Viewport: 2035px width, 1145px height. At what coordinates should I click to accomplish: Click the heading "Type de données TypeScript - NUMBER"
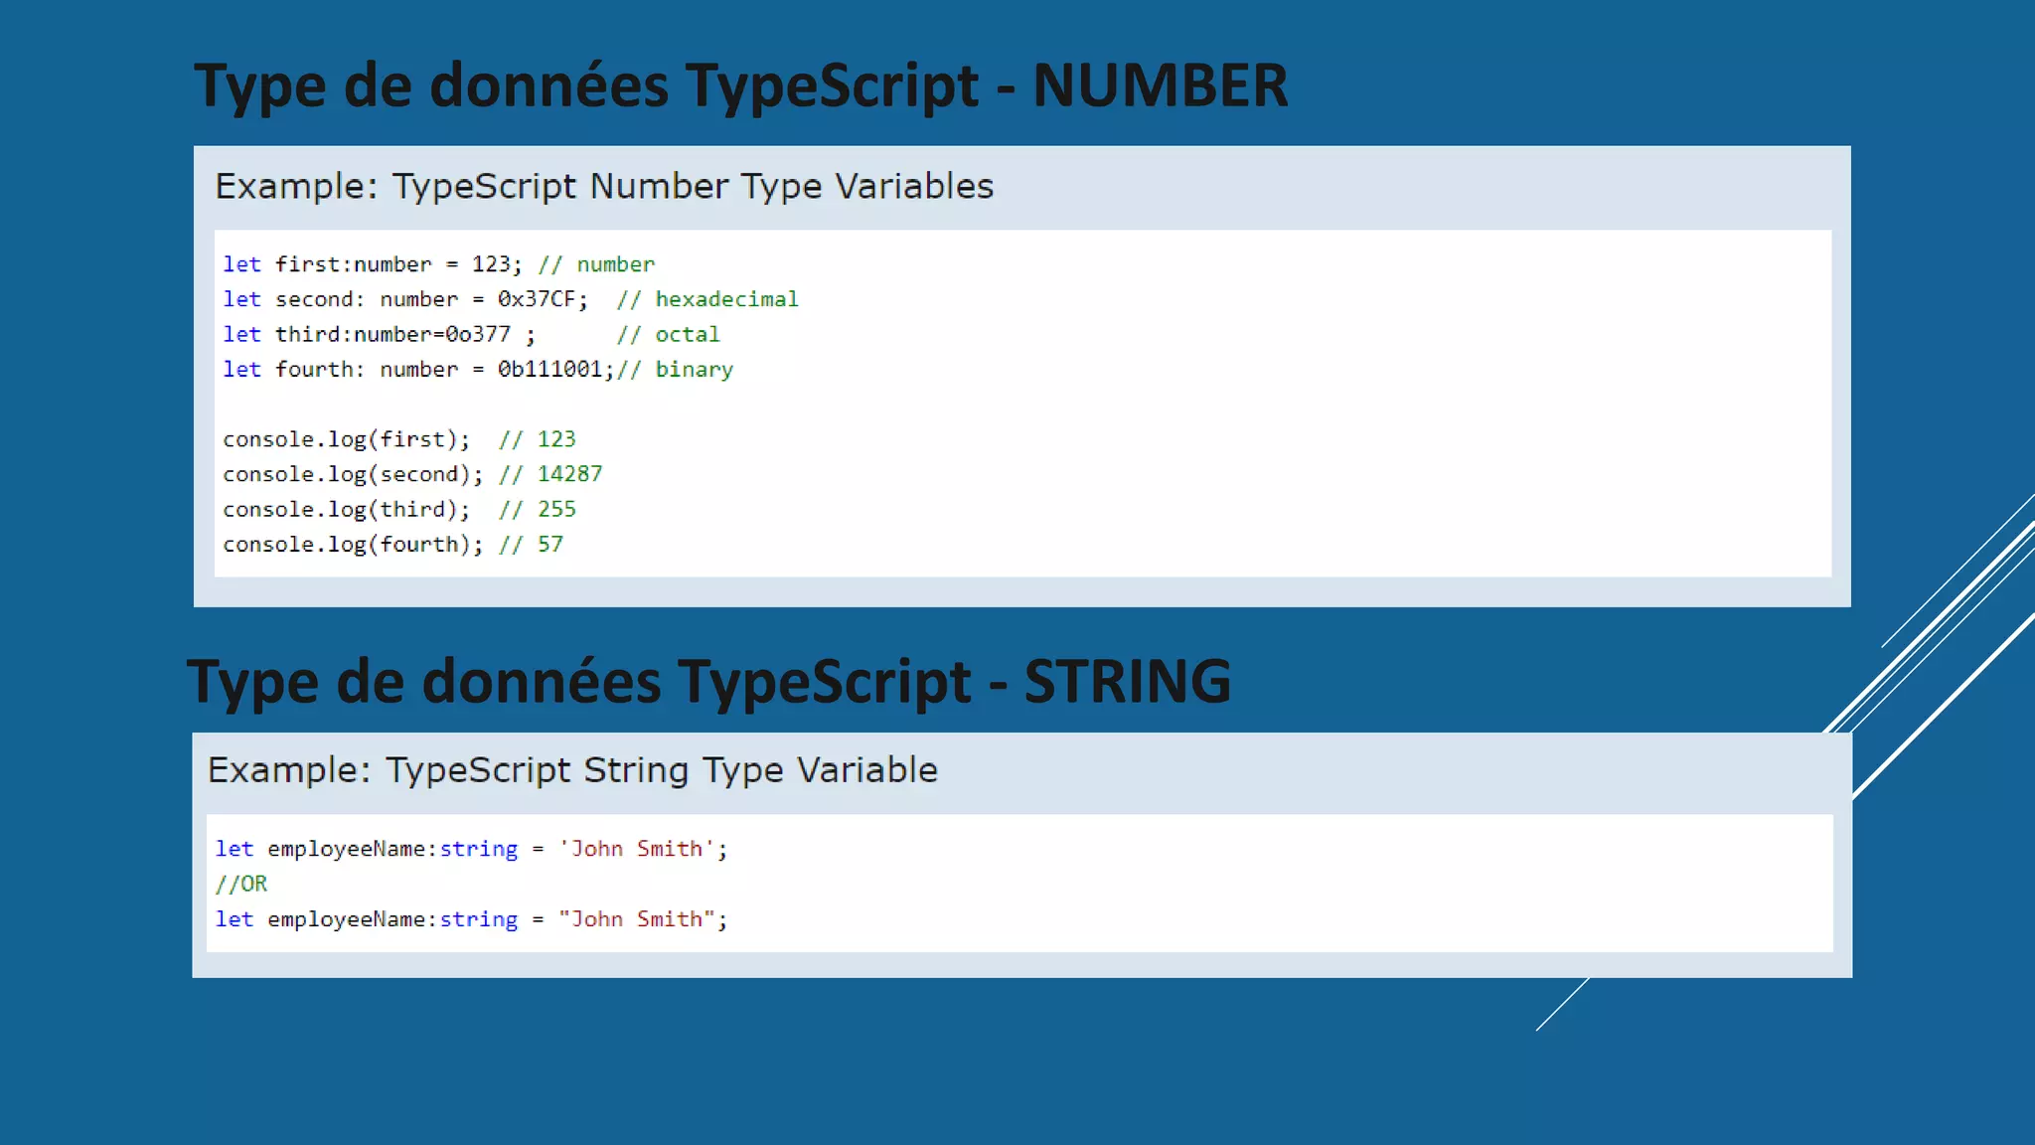[740, 86]
